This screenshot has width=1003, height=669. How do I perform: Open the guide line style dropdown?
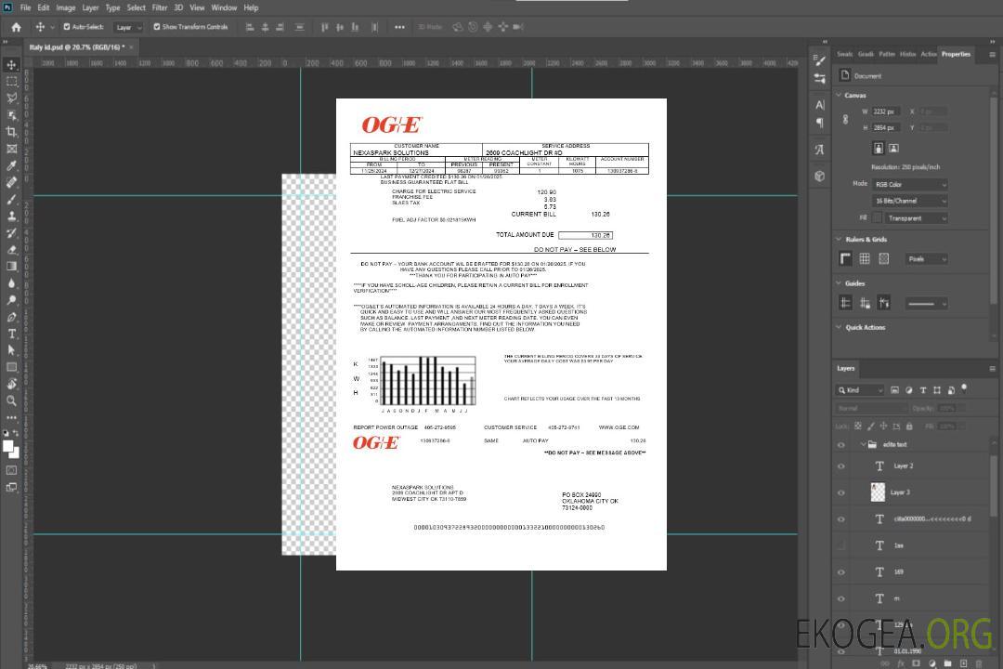(926, 304)
